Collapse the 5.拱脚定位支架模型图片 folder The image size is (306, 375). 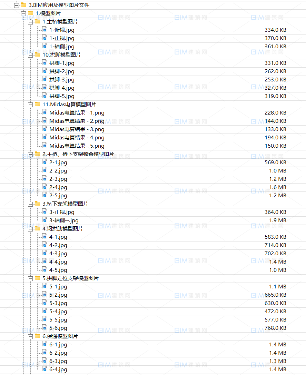[30, 278]
